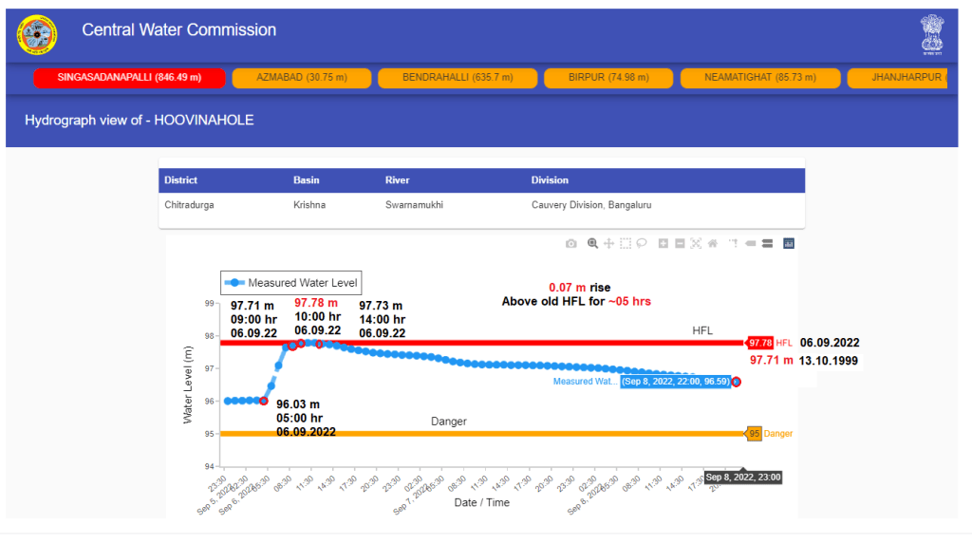Activate the Pan tool
The image size is (972, 544).
608,244
